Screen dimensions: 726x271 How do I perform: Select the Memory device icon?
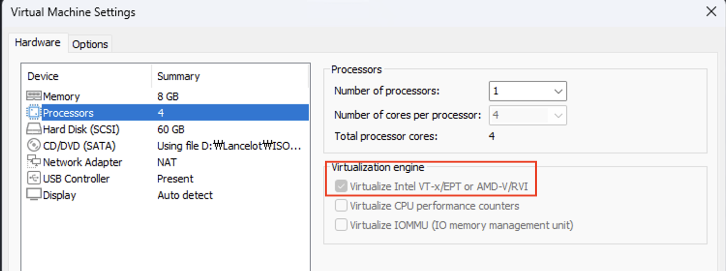click(x=34, y=96)
